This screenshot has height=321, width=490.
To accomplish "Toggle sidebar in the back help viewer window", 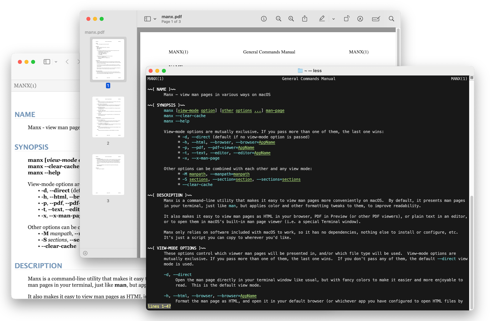I will click(47, 62).
